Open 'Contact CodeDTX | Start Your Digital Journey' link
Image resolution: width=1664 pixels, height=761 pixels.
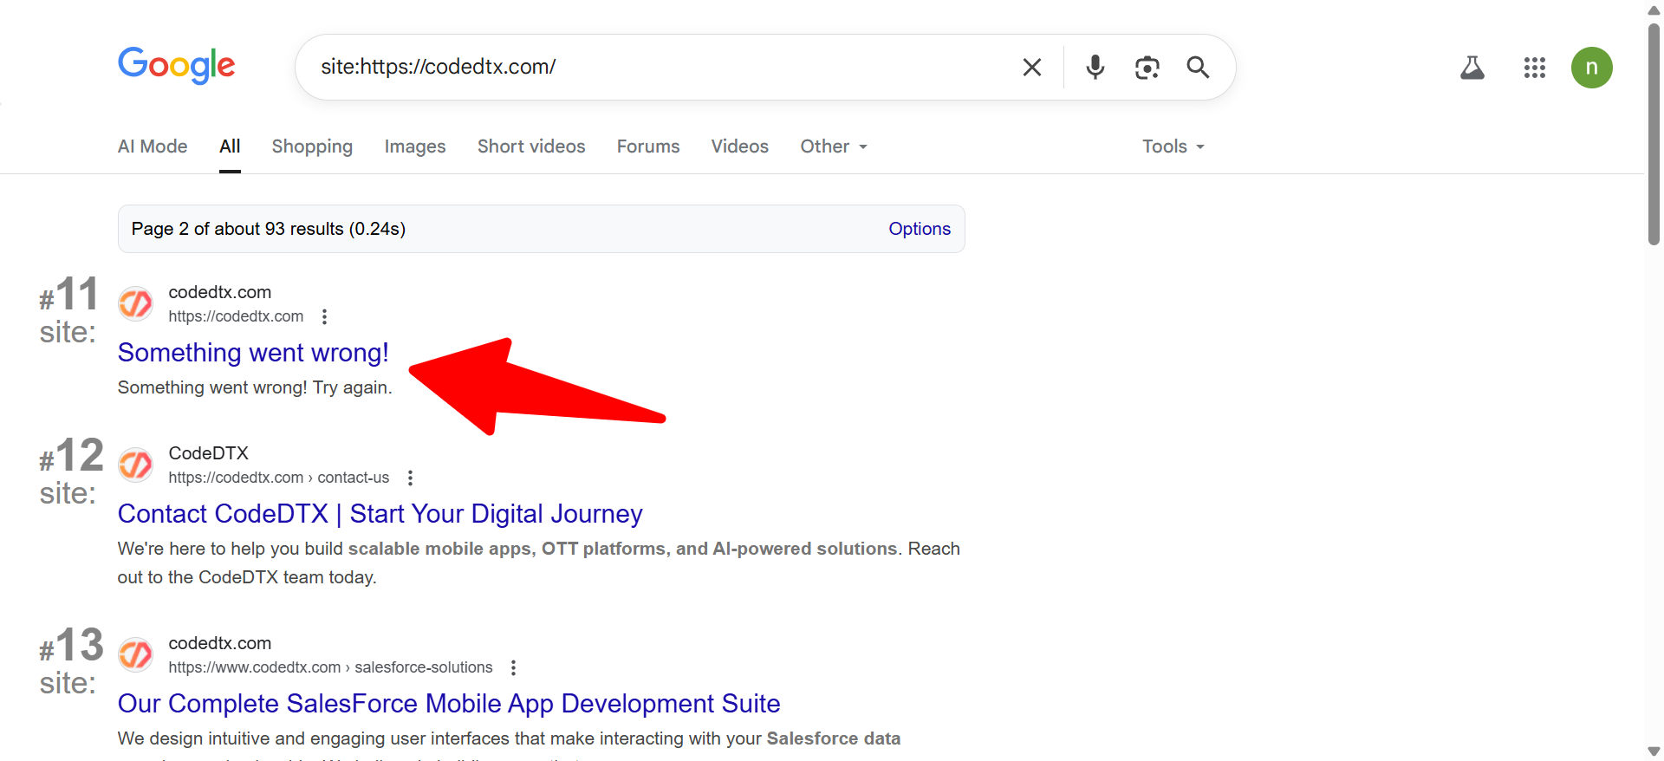[380, 514]
